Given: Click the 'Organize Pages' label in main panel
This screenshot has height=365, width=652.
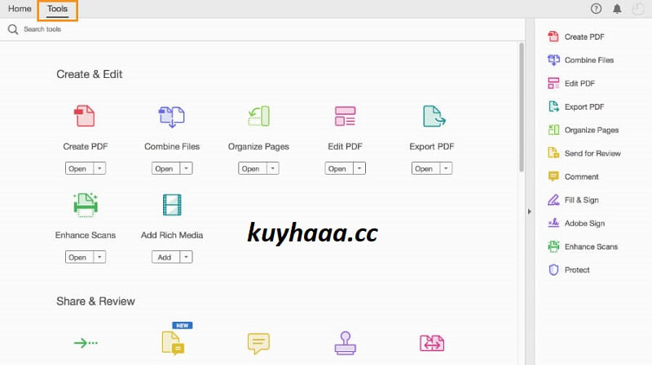Looking at the screenshot, I should pos(258,146).
